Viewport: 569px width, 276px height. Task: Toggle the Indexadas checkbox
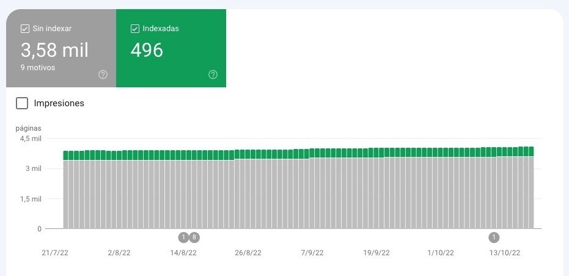click(x=135, y=29)
